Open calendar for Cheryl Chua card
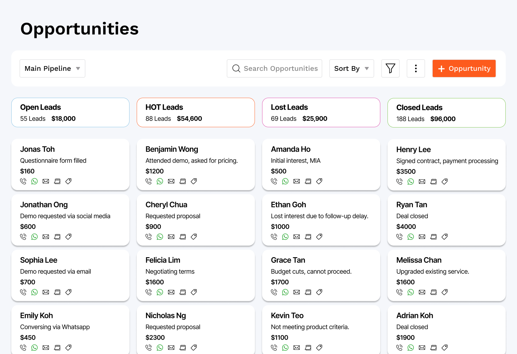The width and height of the screenshot is (517, 354). [182, 237]
